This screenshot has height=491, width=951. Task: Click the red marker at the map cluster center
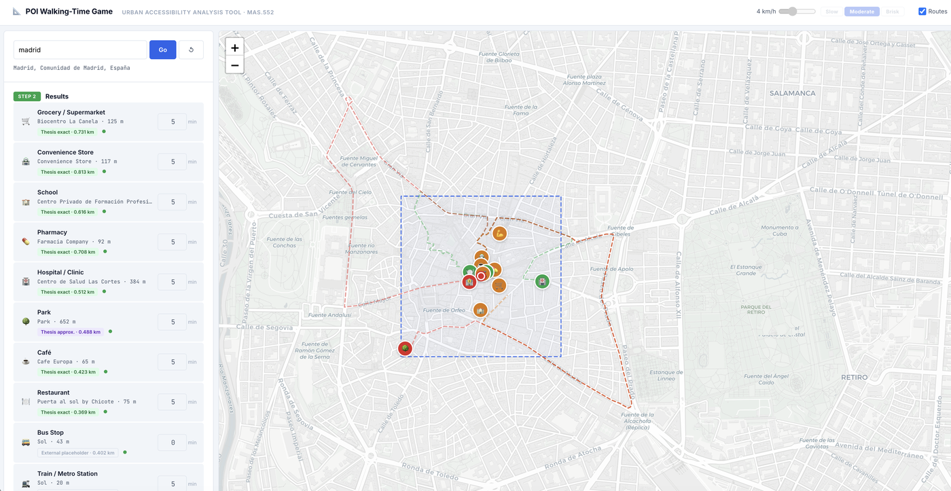(x=482, y=276)
